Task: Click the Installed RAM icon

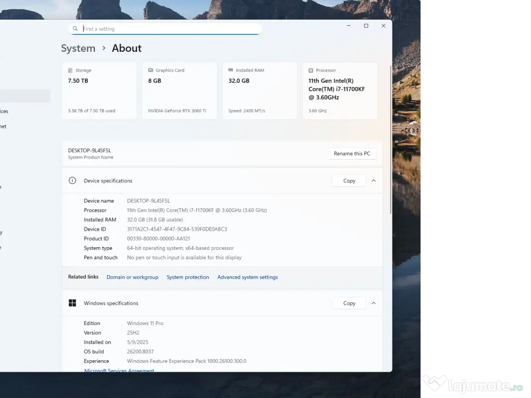Action: (x=231, y=70)
